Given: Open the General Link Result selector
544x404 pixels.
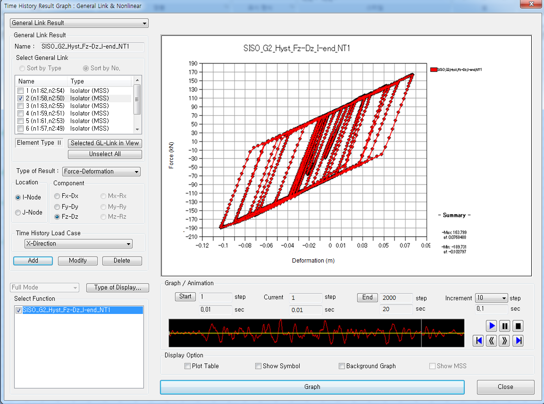Looking at the screenshot, I should (143, 23).
